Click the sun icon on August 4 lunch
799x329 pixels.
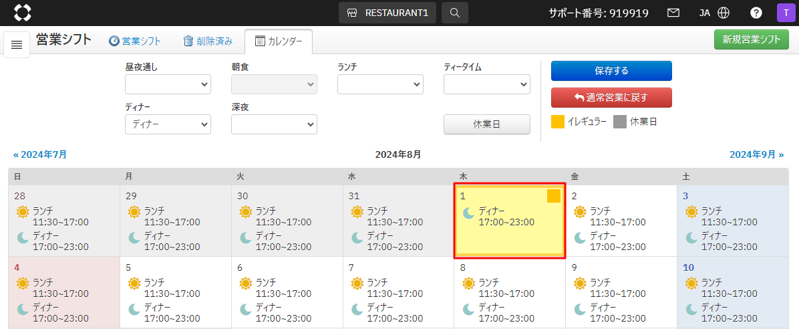click(x=23, y=283)
